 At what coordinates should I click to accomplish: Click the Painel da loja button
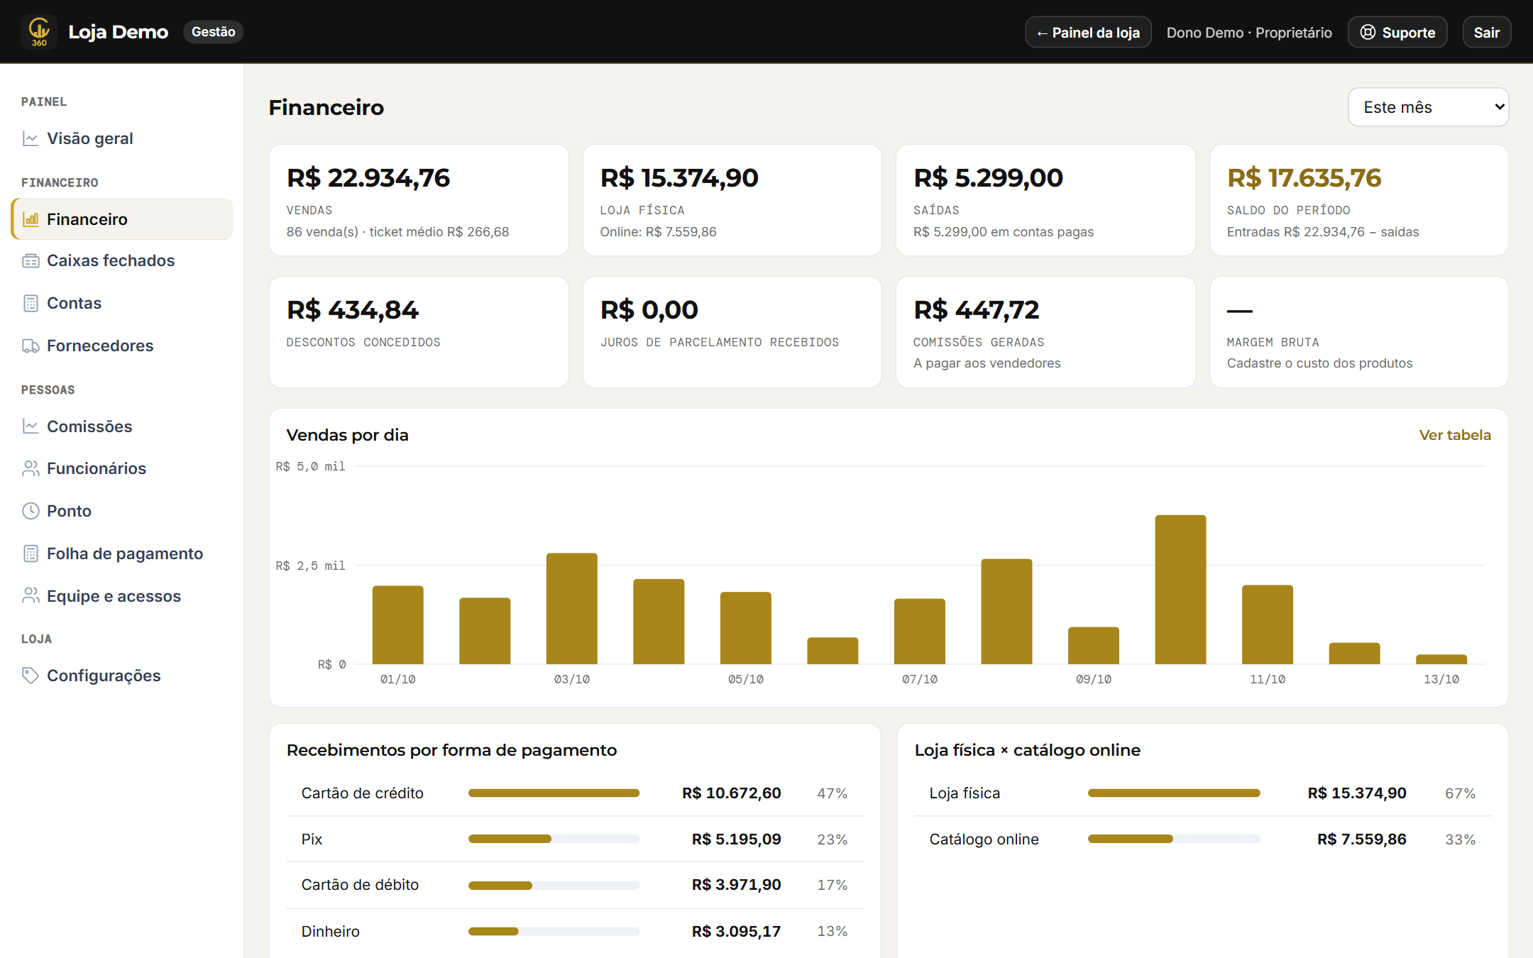coord(1088,33)
